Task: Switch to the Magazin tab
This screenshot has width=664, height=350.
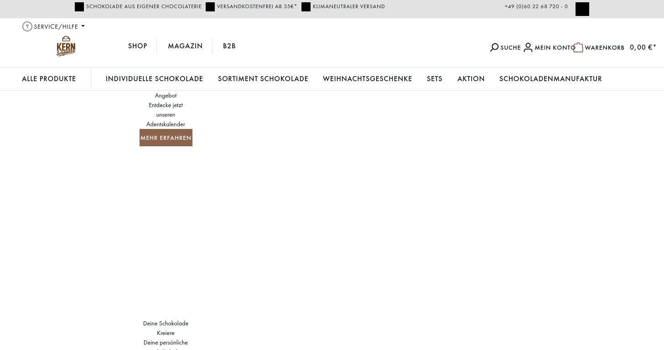Action: (x=185, y=46)
